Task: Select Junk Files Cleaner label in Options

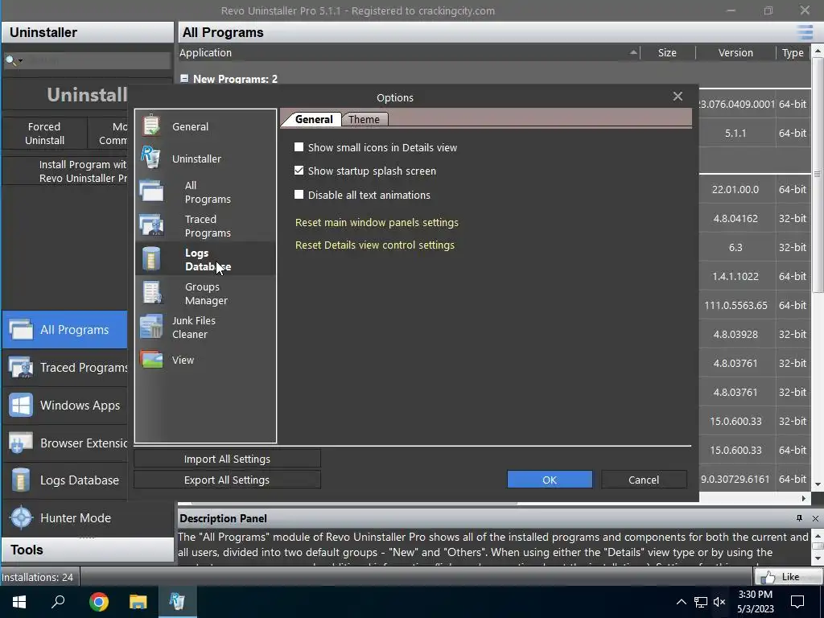Action: tap(194, 328)
